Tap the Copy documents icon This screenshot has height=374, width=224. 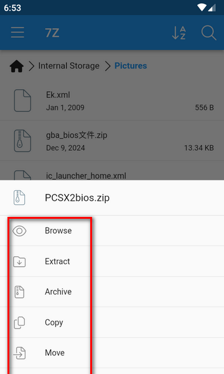tap(19, 322)
